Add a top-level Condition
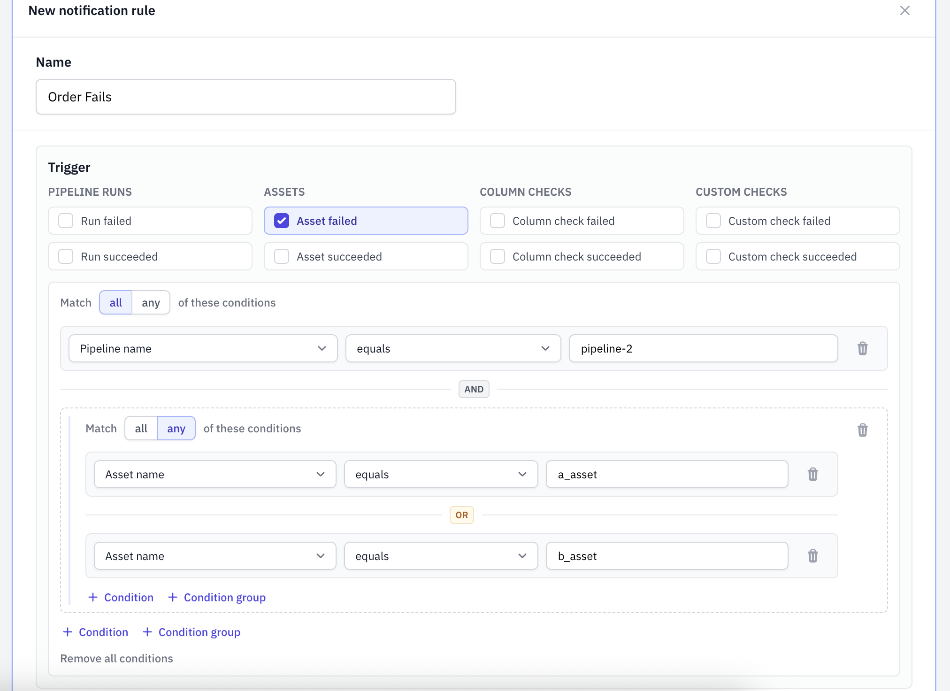The width and height of the screenshot is (950, 691). [x=96, y=632]
